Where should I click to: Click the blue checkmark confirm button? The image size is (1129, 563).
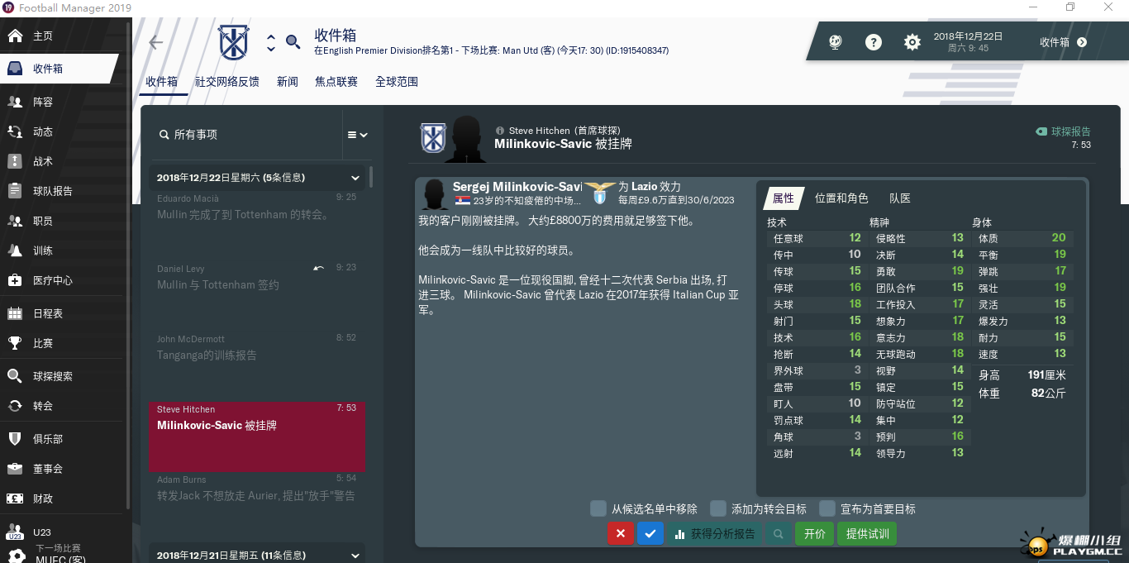(x=650, y=534)
